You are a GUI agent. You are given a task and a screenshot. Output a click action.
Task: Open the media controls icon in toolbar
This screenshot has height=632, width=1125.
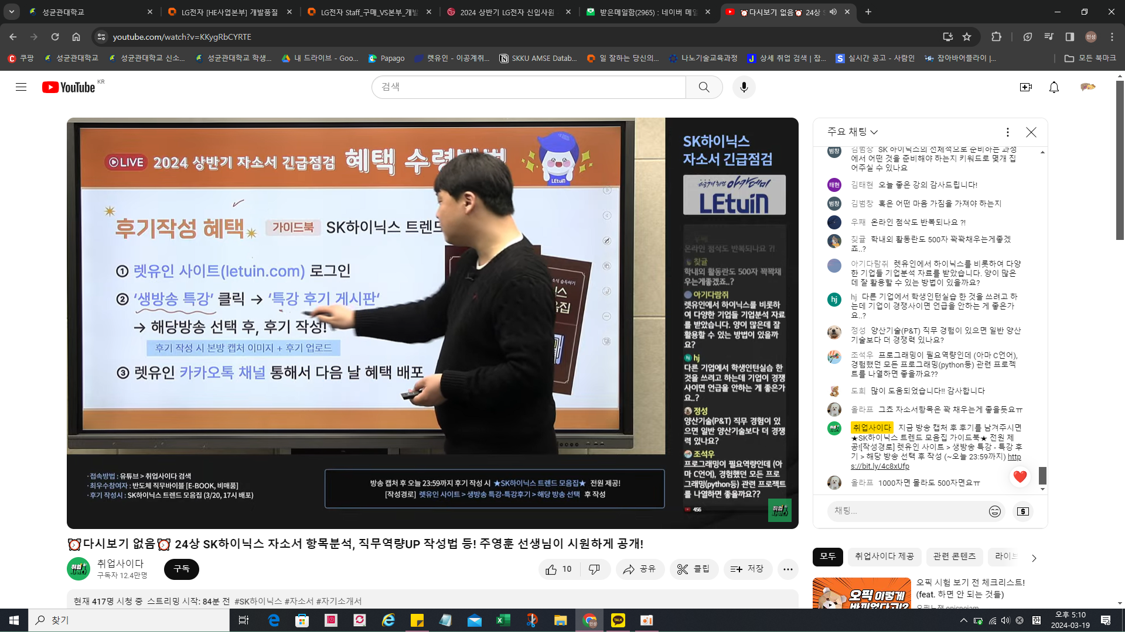point(1048,37)
